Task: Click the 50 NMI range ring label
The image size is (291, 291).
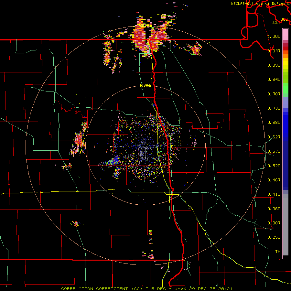Action: (x=145, y=86)
